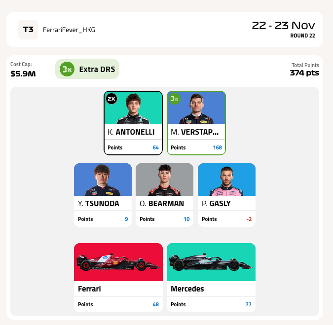Screen dimensions: 333x325
Task: Click the Ferrari car image
Action: click(x=118, y=262)
